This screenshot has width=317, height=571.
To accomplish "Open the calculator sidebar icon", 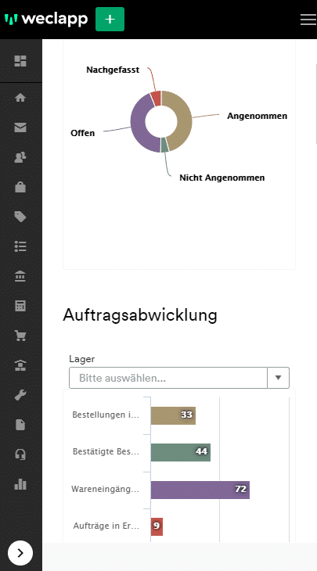I will pos(20,306).
